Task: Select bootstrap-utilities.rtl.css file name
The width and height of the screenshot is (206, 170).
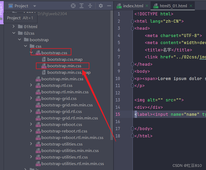Action: pos(65,157)
